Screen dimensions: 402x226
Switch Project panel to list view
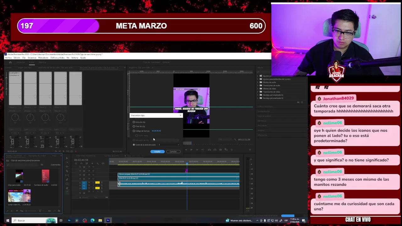click(x=12, y=211)
